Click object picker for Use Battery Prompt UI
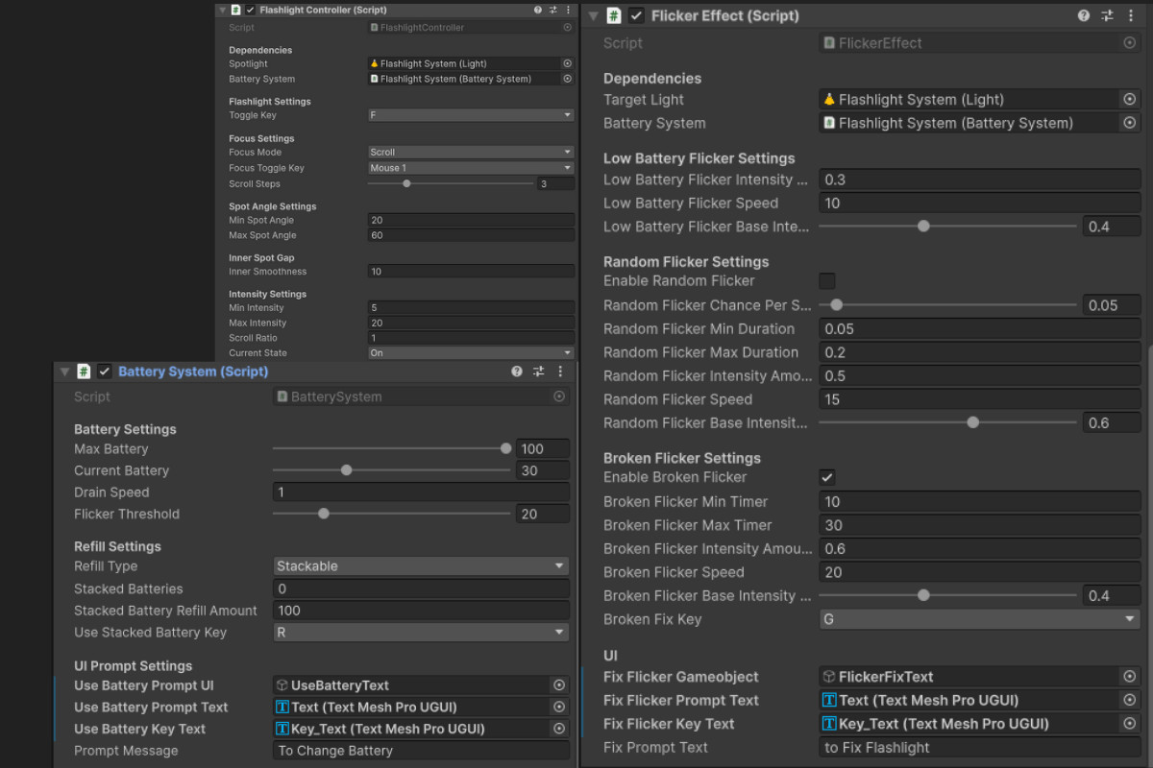Image resolution: width=1153 pixels, height=768 pixels. [559, 685]
